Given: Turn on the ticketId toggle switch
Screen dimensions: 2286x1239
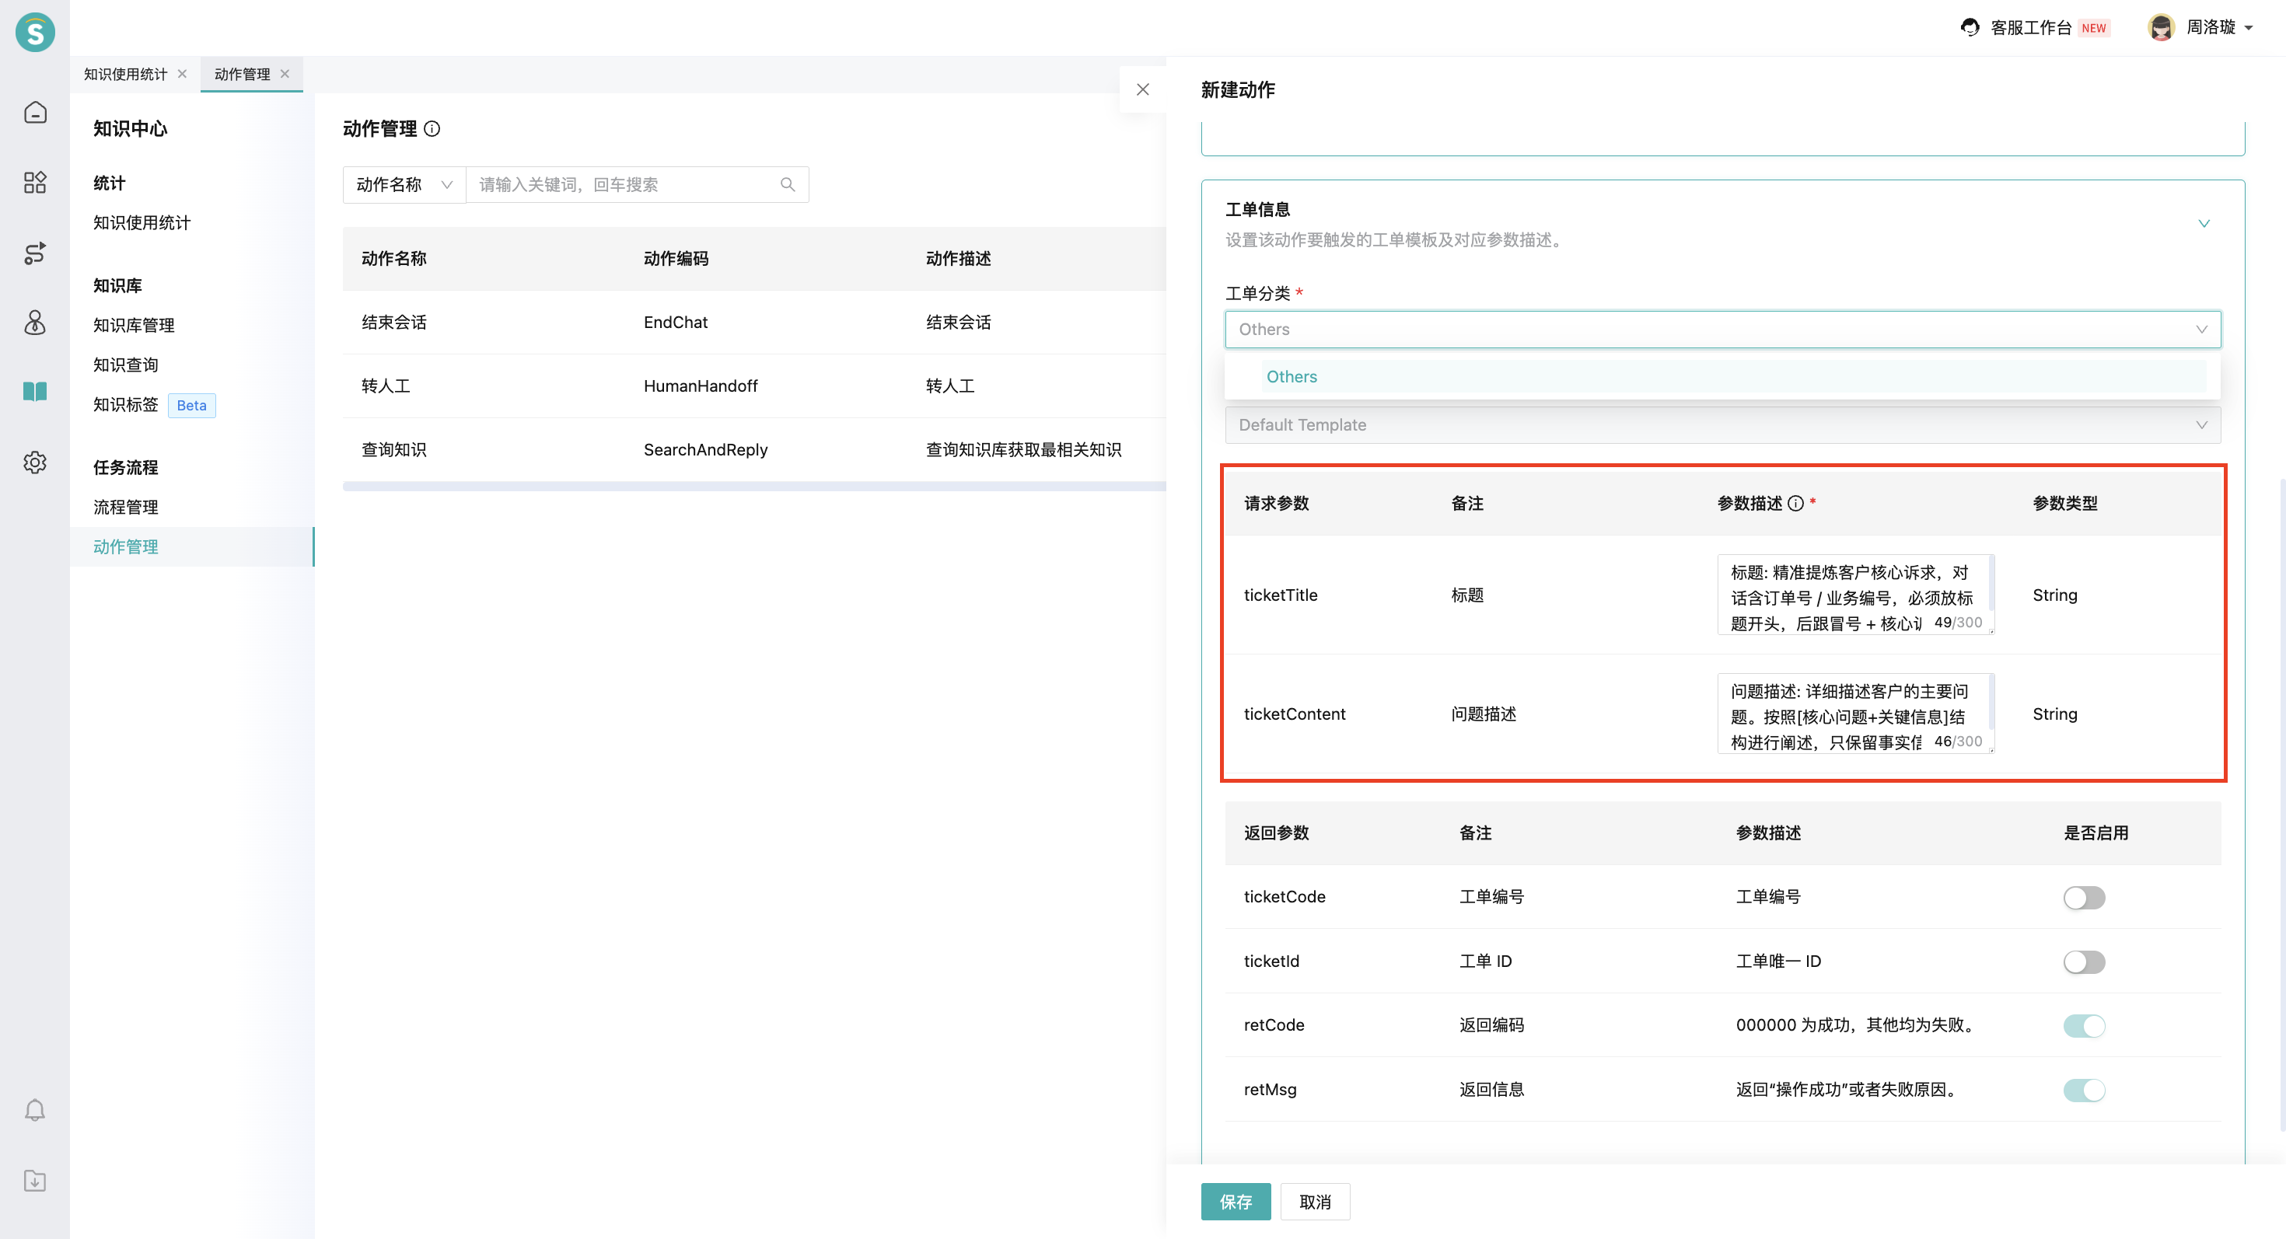Looking at the screenshot, I should coord(2083,962).
